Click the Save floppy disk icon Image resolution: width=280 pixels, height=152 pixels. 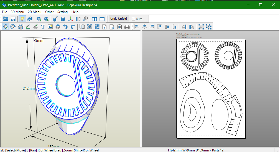click(13, 19)
